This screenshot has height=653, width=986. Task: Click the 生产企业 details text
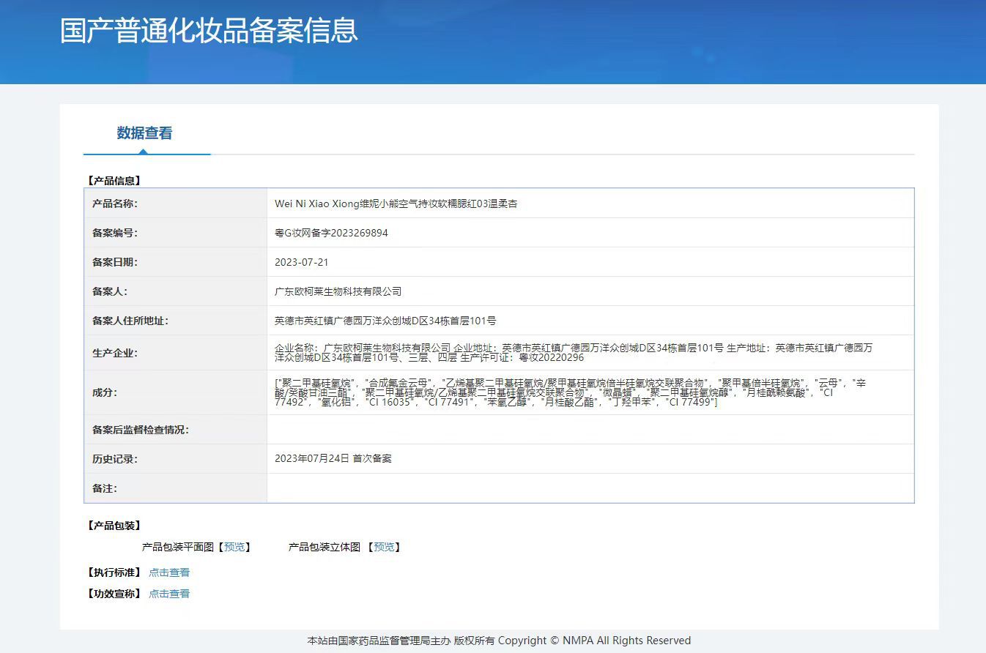(x=574, y=353)
